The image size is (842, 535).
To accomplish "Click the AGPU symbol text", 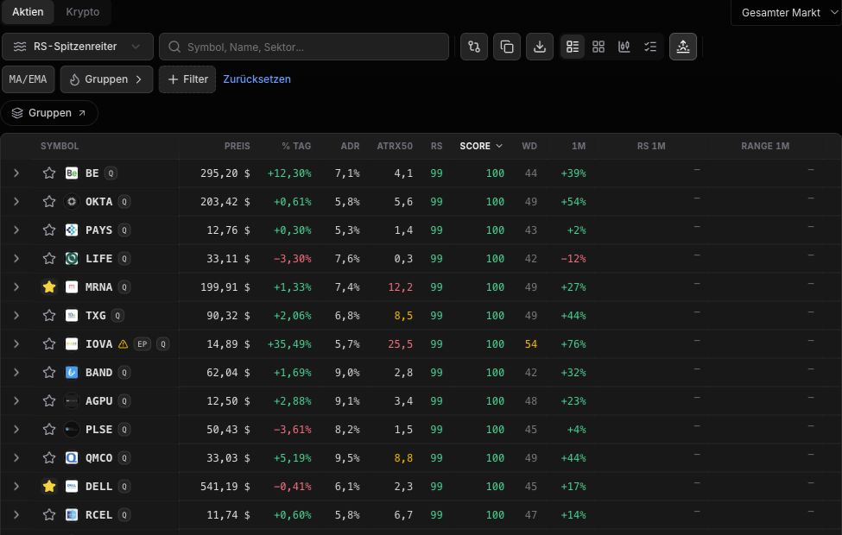I will (98, 401).
